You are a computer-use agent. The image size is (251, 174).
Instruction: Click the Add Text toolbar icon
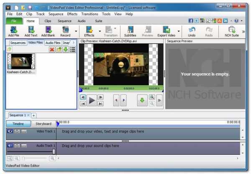[31, 31]
